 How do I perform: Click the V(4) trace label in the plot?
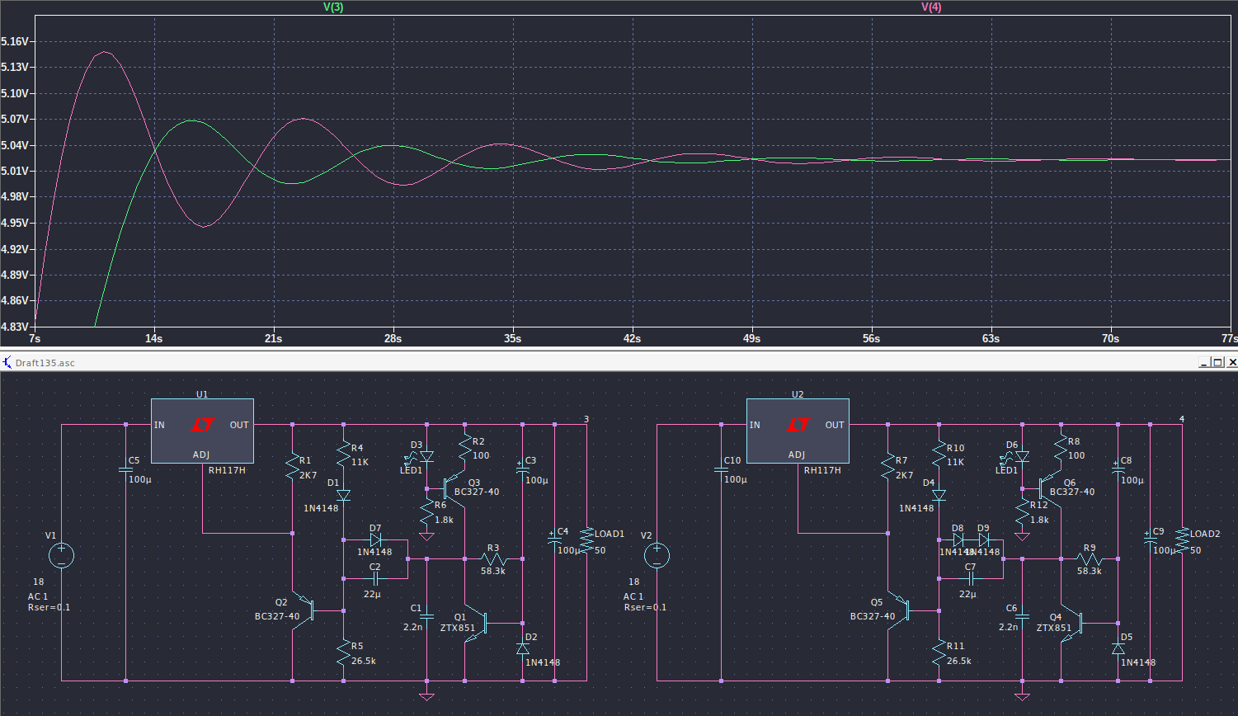point(931,7)
